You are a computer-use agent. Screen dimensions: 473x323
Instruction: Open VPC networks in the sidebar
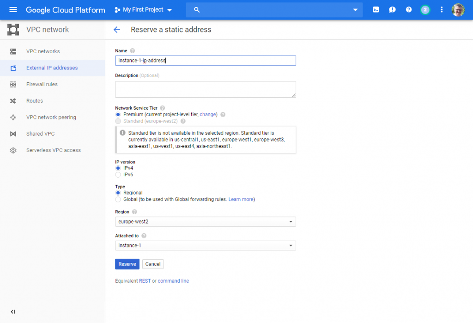[53, 51]
